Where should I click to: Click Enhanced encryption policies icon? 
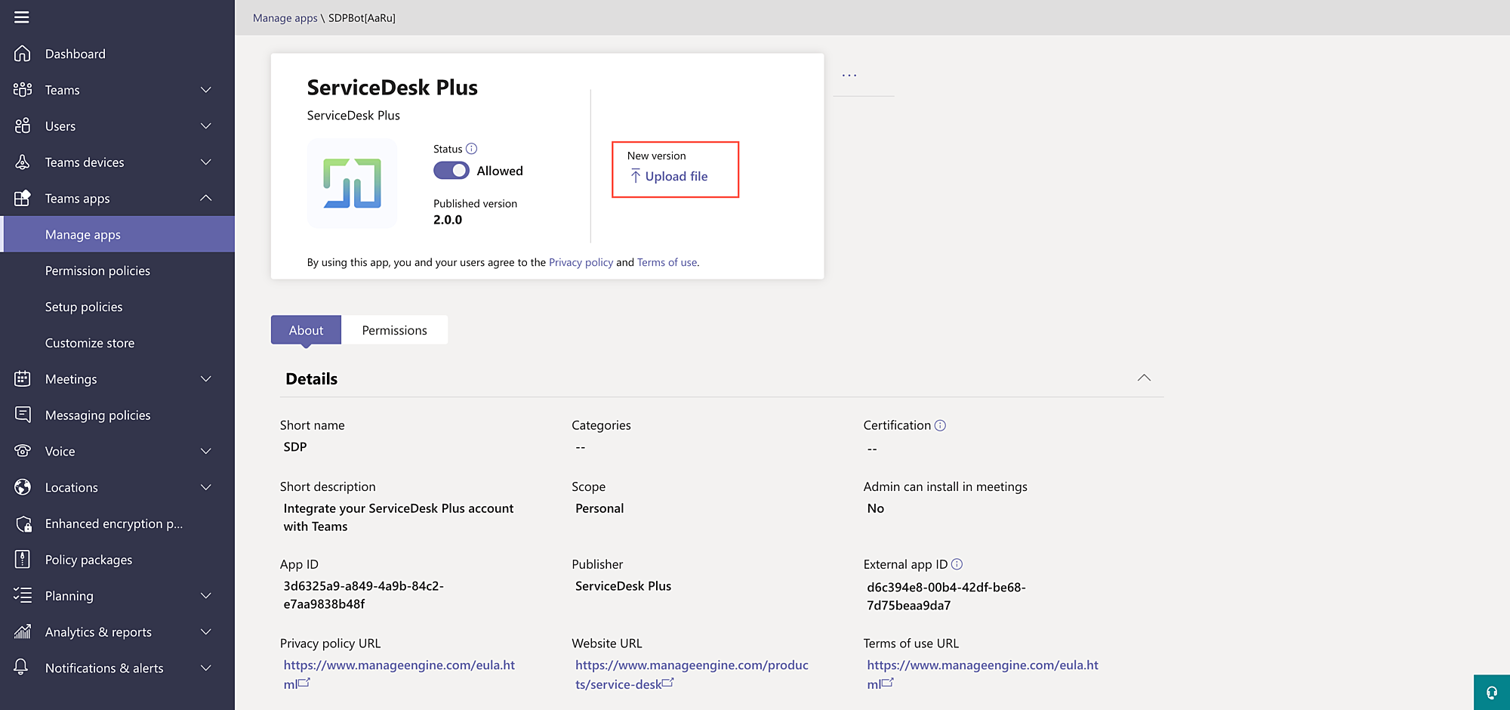click(x=23, y=523)
